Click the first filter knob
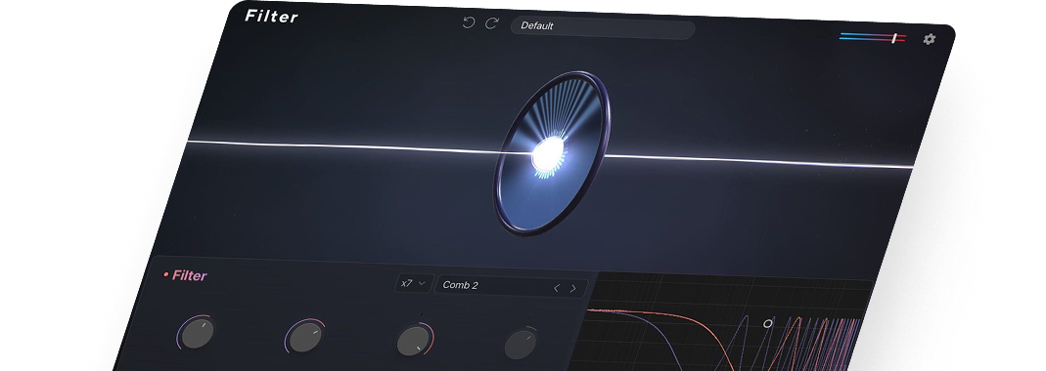 pyautogui.click(x=198, y=333)
